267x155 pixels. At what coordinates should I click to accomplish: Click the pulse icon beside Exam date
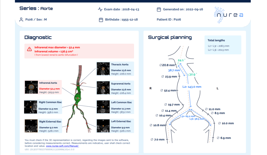pos(100,9)
